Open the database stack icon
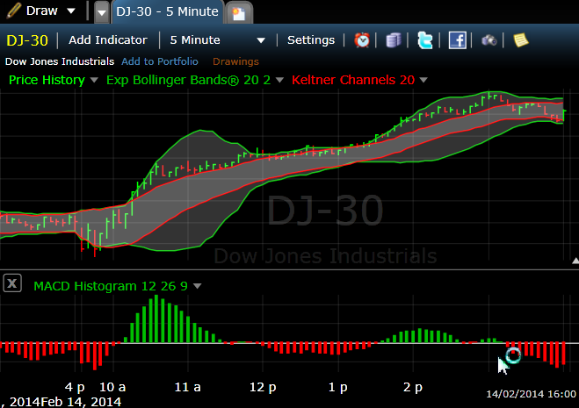The height and width of the screenshot is (408, 579). [394, 39]
